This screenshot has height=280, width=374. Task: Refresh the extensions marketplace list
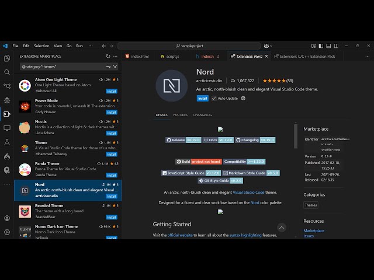click(x=108, y=57)
